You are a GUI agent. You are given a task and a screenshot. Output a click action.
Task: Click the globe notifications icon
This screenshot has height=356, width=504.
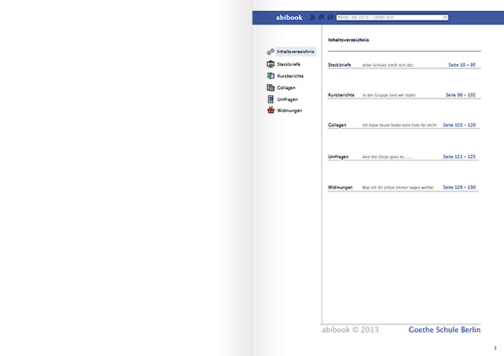click(329, 17)
